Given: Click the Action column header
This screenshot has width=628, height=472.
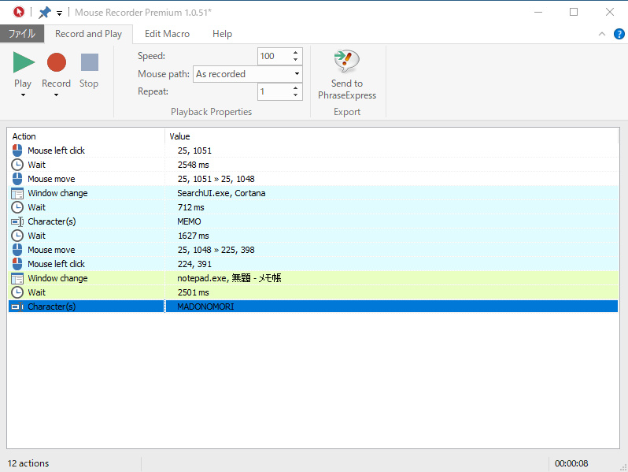Looking at the screenshot, I should (86, 136).
